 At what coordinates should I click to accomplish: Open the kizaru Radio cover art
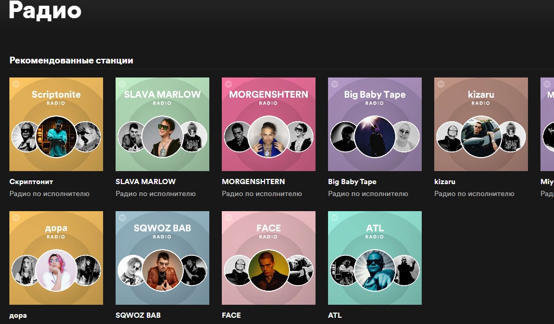click(x=481, y=124)
